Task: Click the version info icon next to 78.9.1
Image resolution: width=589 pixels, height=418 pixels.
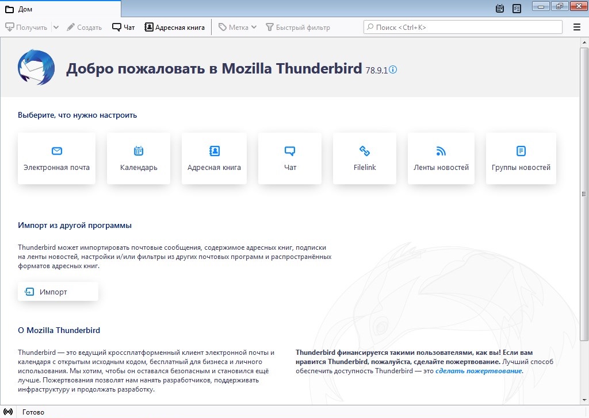Action: tap(393, 70)
